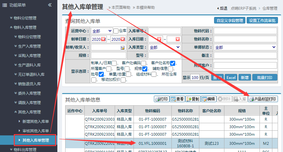Viewport: 283px width, 152px height.
Task: Expand 生产入库管理 in the sidebar
Action: 28,46
